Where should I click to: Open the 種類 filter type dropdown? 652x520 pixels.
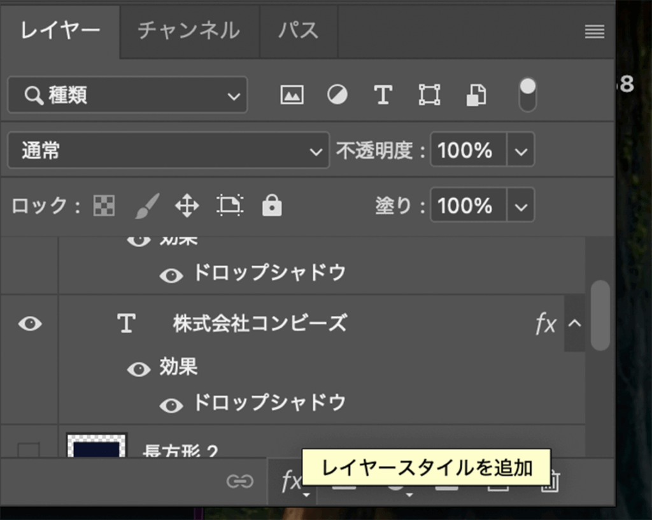(x=127, y=96)
